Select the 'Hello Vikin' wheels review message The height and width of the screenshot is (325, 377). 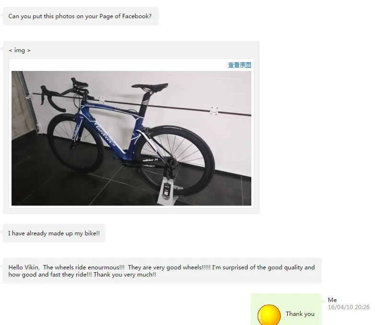162,271
